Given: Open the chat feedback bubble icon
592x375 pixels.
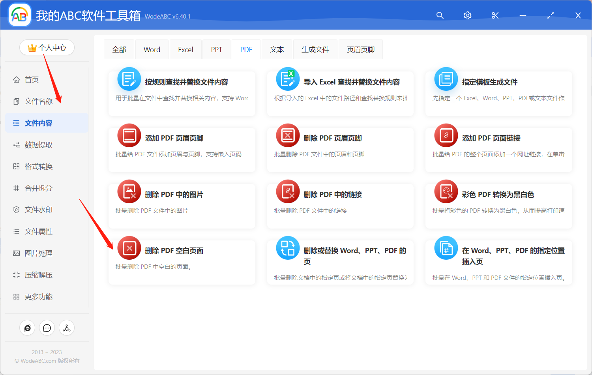Looking at the screenshot, I should (47, 328).
